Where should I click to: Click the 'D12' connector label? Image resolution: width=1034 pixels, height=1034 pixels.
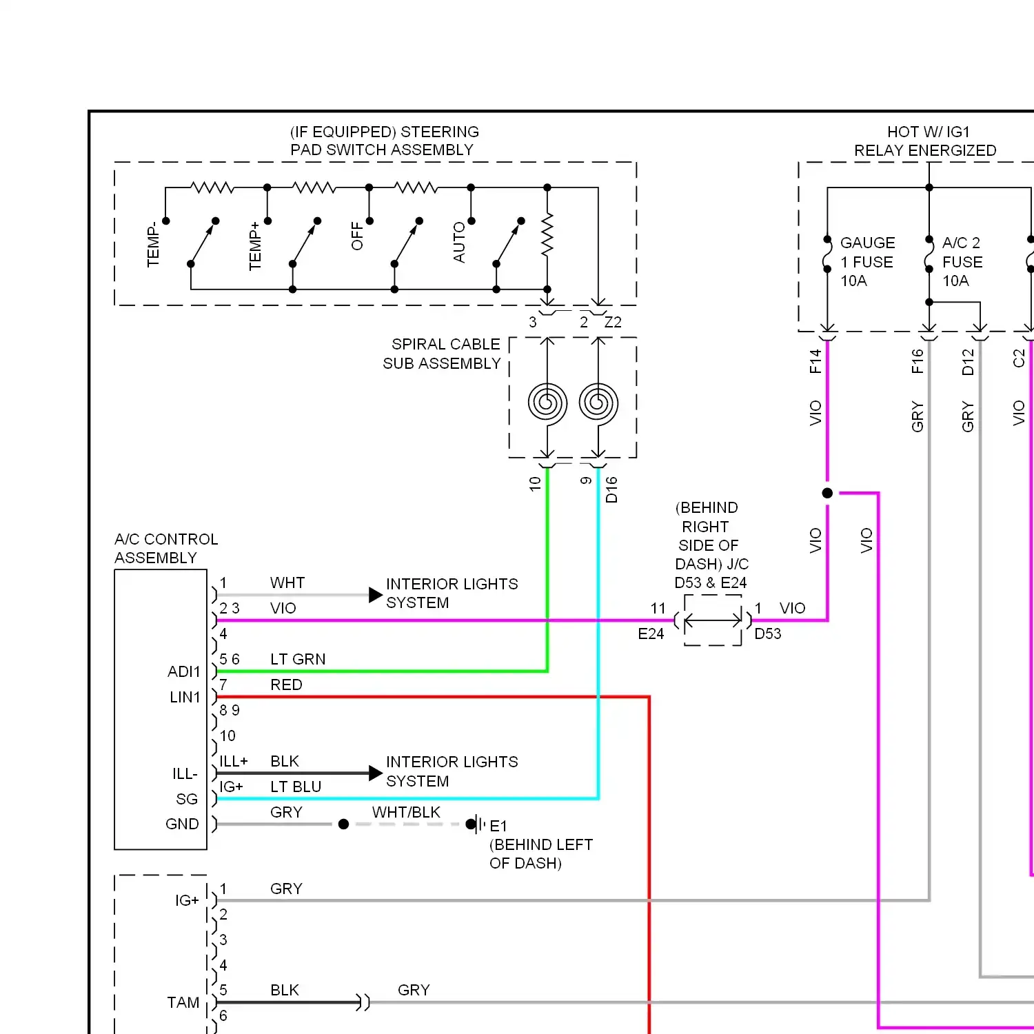tap(969, 362)
